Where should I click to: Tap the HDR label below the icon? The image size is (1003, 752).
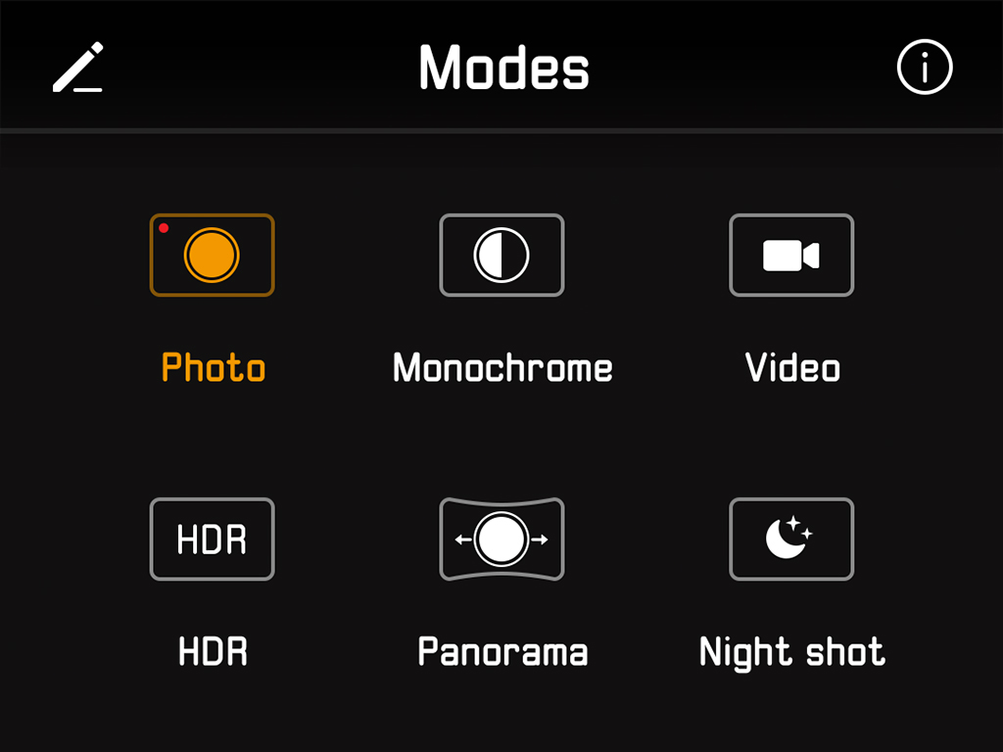pyautogui.click(x=213, y=651)
